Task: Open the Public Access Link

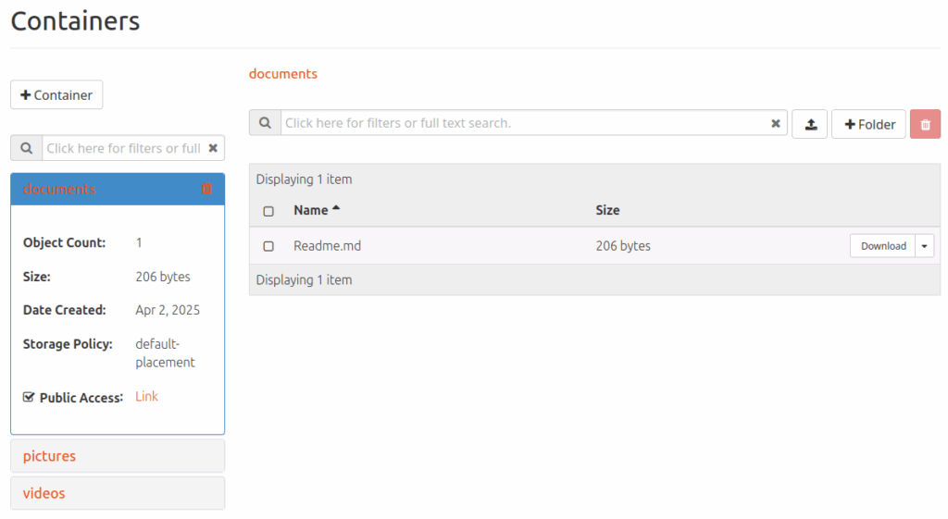Action: [x=146, y=396]
